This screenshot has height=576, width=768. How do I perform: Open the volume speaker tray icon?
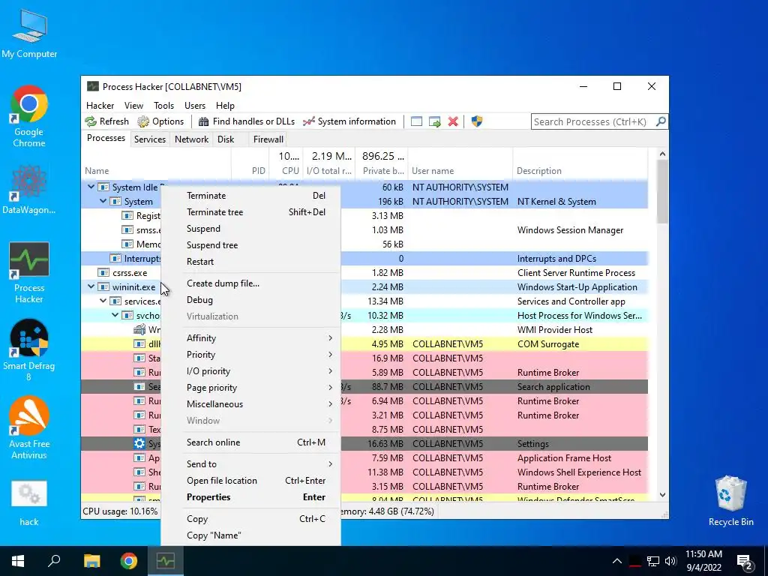click(670, 561)
